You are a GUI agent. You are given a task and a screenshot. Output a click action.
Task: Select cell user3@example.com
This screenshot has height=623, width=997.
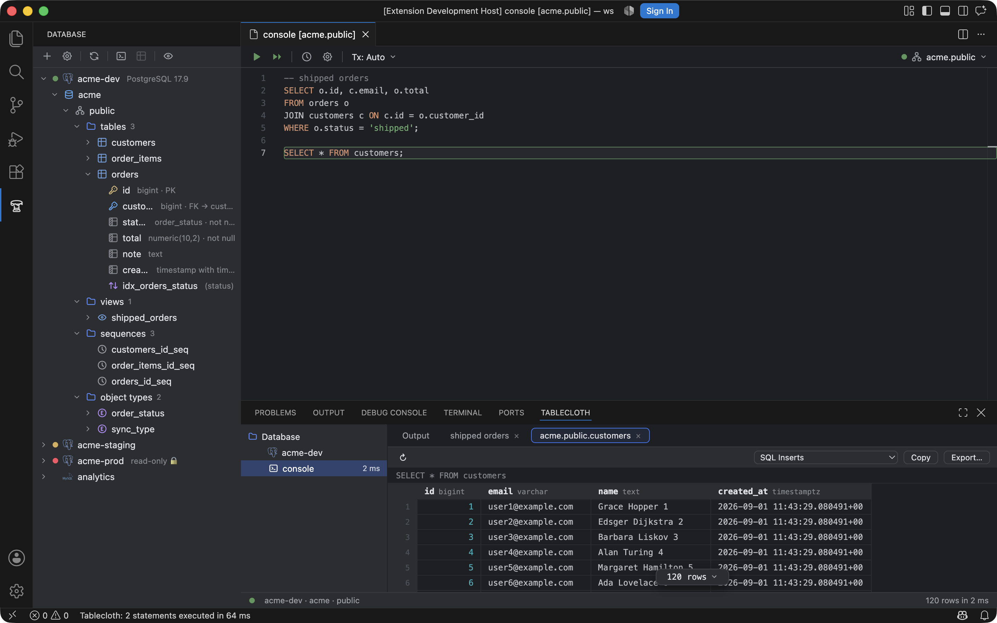[x=535, y=537]
